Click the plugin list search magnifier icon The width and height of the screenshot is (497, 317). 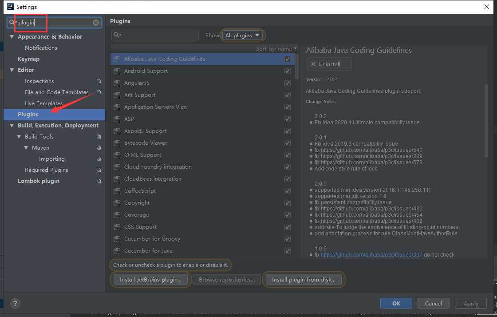click(117, 35)
